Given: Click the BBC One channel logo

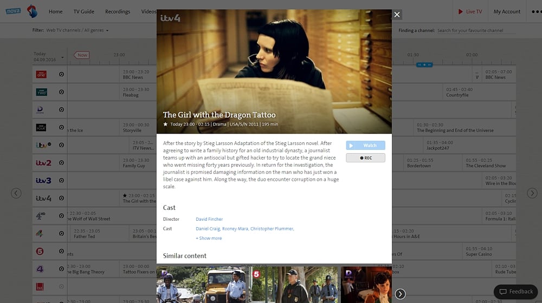Looking at the screenshot, I should (x=41, y=74).
